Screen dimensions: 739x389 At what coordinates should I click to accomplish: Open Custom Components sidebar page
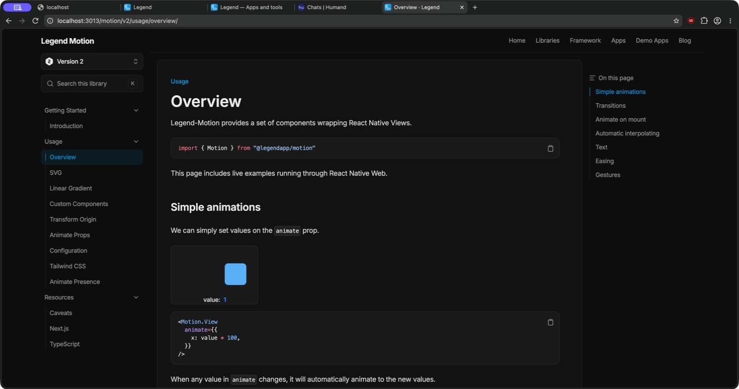78,204
